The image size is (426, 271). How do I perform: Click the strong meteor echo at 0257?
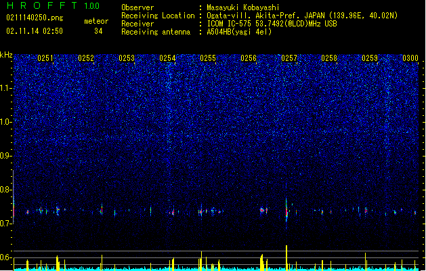coord(286,209)
